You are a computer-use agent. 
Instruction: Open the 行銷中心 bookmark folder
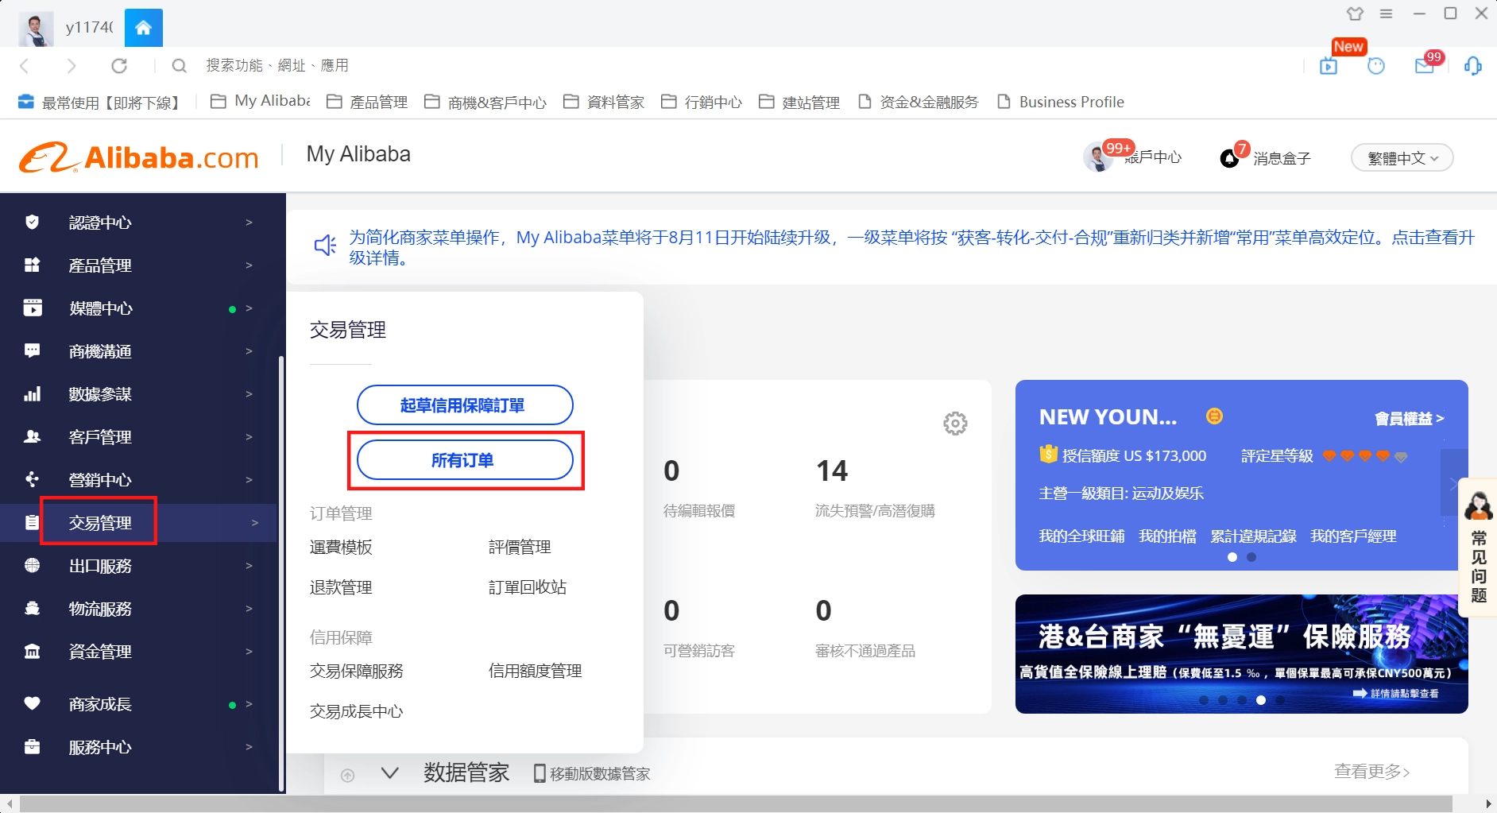click(702, 102)
